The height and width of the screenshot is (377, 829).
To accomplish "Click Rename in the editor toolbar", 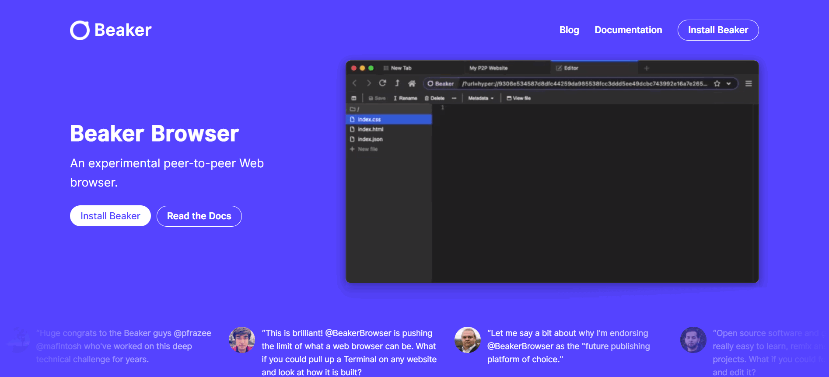I will coord(405,98).
